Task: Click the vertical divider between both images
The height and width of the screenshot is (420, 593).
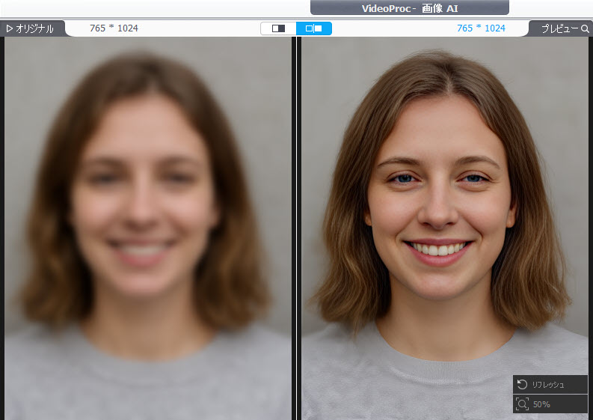Action: 296,225
